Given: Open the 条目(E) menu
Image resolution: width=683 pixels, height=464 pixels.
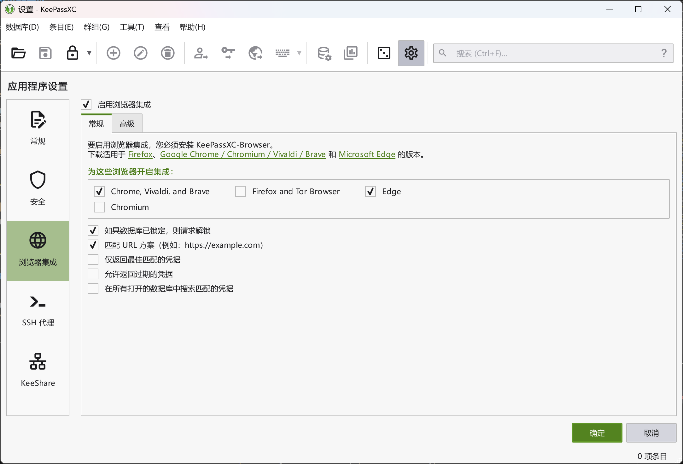Looking at the screenshot, I should (61, 27).
